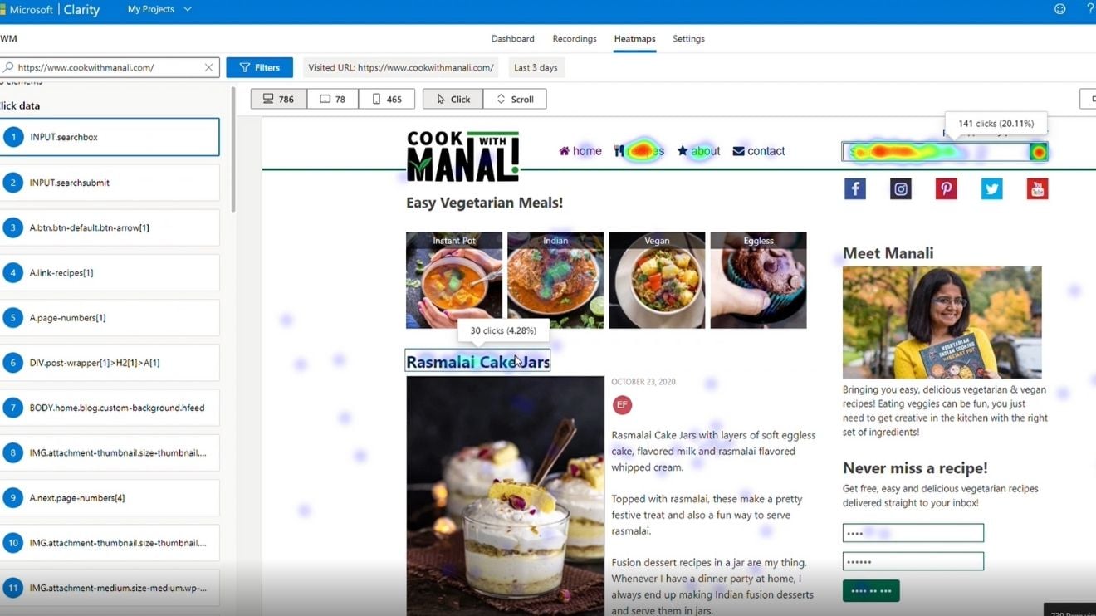Click the home link in site navigation
1096x616 pixels.
[580, 151]
